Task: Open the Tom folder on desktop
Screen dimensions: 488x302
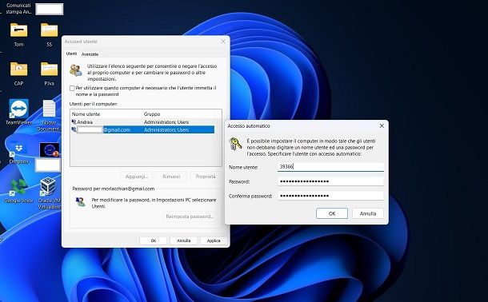Action: point(18,30)
